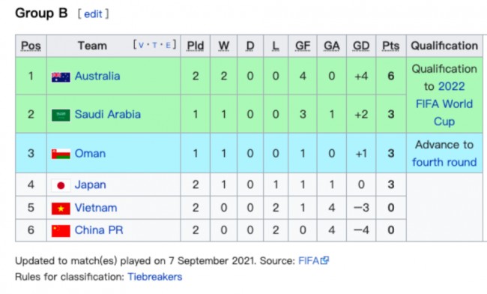Click the Vietnam flag icon

click(61, 208)
